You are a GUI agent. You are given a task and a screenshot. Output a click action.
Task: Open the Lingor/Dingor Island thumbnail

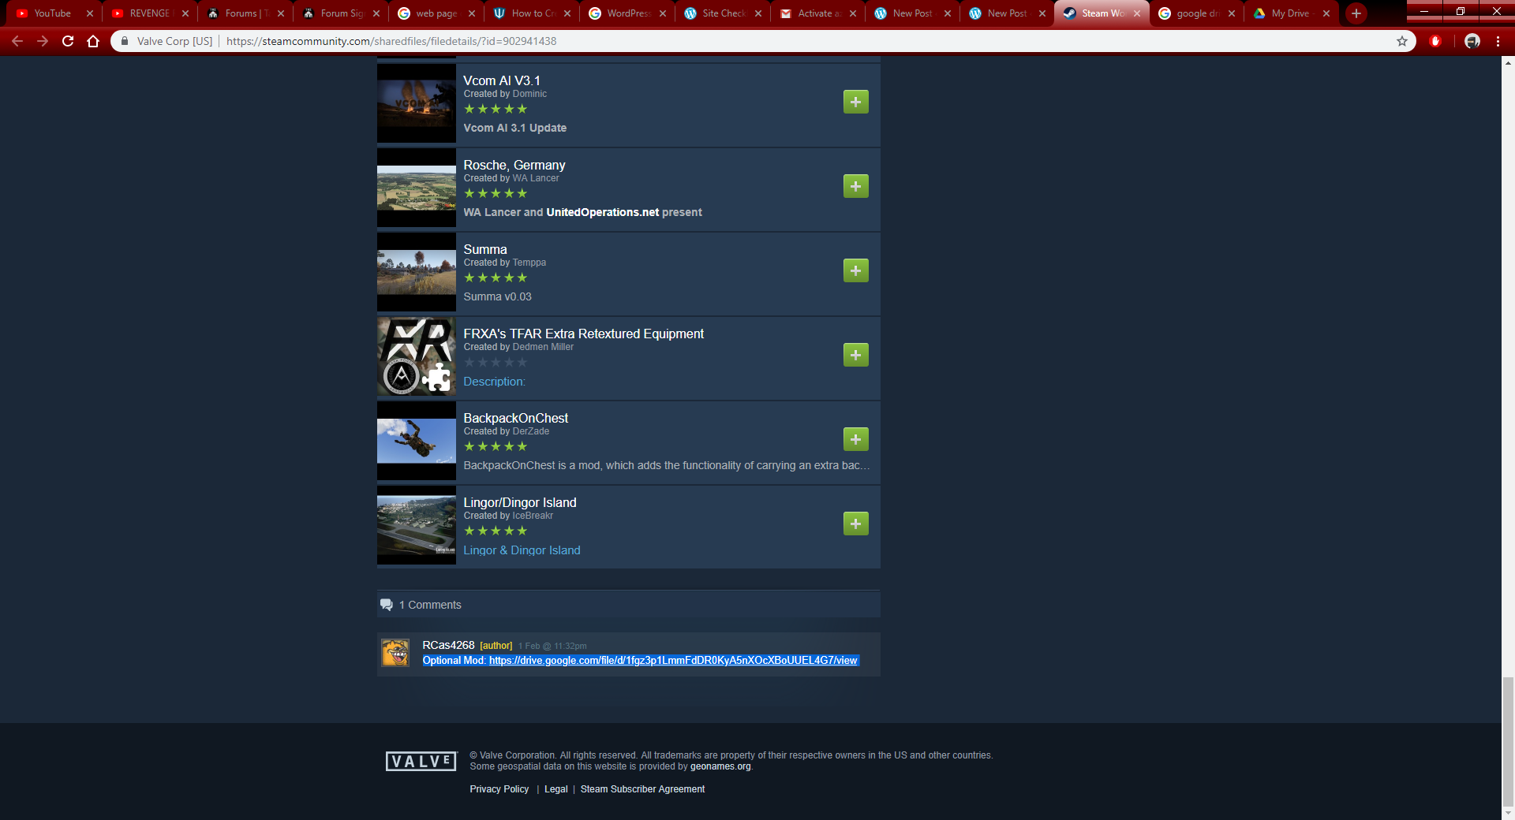(416, 525)
